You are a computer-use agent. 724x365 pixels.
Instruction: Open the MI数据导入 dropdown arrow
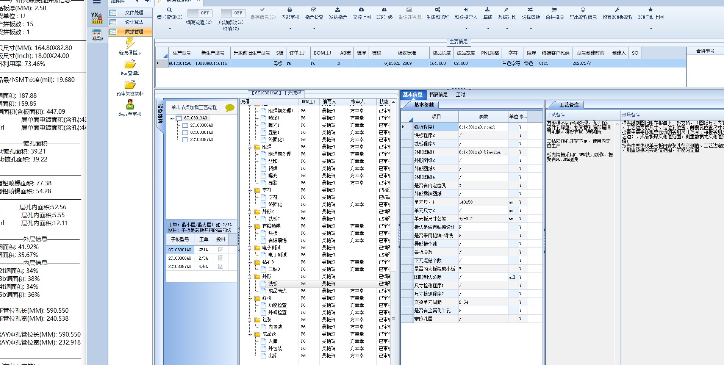[x=466, y=28]
